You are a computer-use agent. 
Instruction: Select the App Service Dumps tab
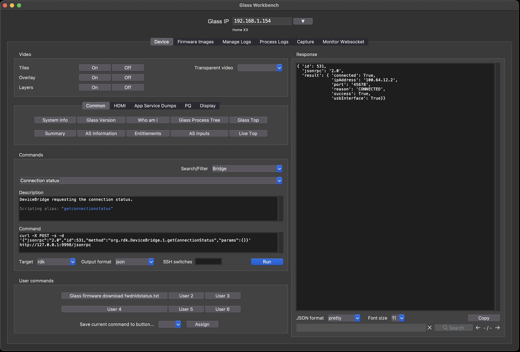[x=155, y=106]
